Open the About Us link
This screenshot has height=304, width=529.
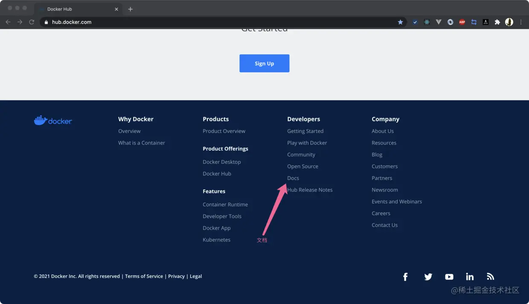[x=383, y=131]
